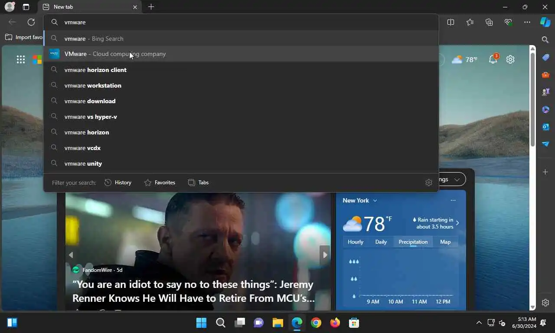Close the New tab
Screen dimensions: 555x333
135,7
